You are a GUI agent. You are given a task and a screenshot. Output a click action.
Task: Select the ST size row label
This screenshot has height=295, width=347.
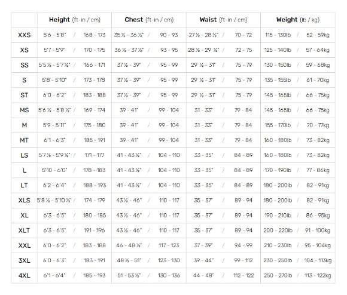25,95
